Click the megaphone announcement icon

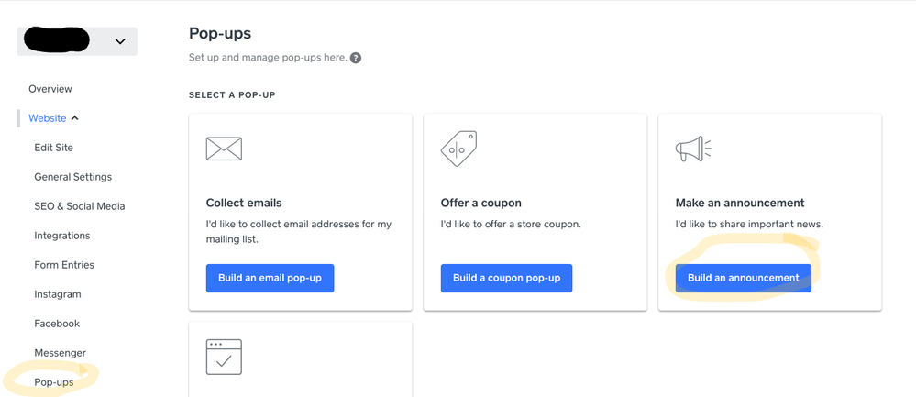tap(693, 149)
